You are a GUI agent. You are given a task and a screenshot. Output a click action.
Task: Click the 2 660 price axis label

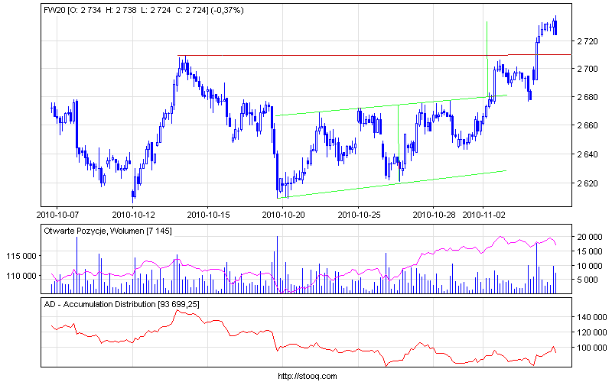588,125
